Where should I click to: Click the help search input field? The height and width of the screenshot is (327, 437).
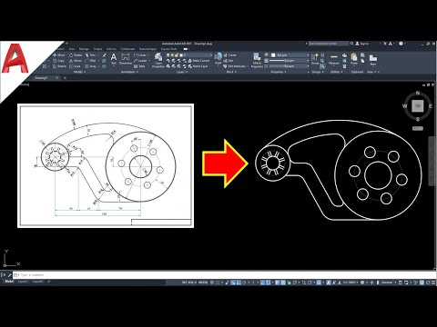(x=328, y=44)
